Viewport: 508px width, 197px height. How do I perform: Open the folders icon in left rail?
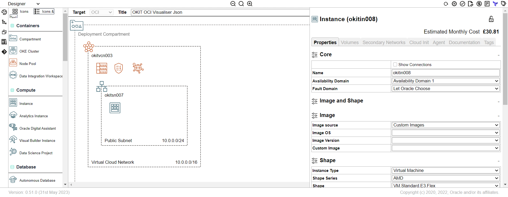pyautogui.click(x=4, y=32)
